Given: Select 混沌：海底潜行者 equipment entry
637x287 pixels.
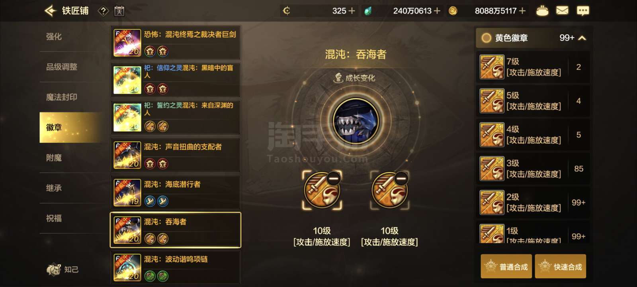Looking at the screenshot, I should coord(176,193).
